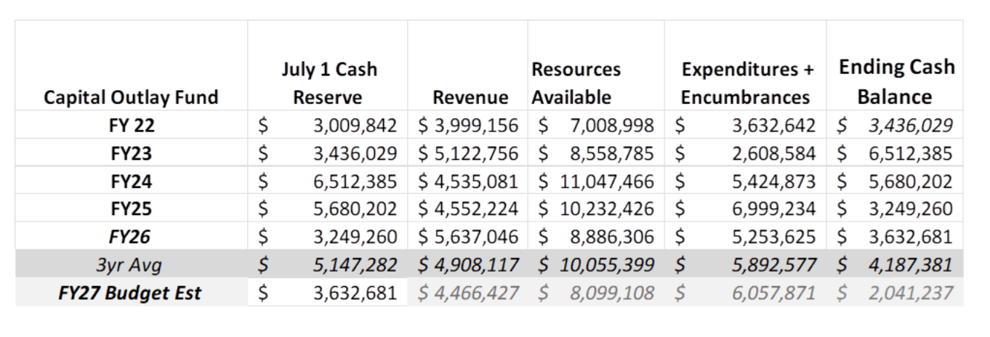Click FY25 revenue value $4,552,224
This screenshot has width=990, height=337.
(468, 209)
